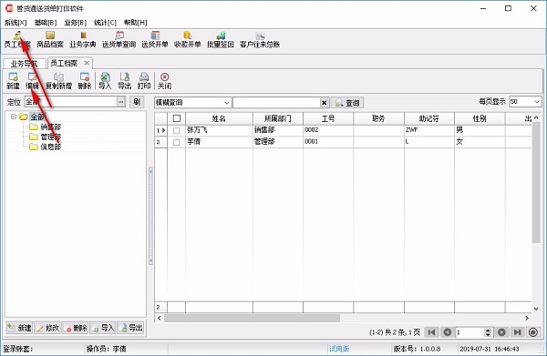Click 导出 export icon in employee toolbar
Screen dimensions: 547x356
coord(125,81)
